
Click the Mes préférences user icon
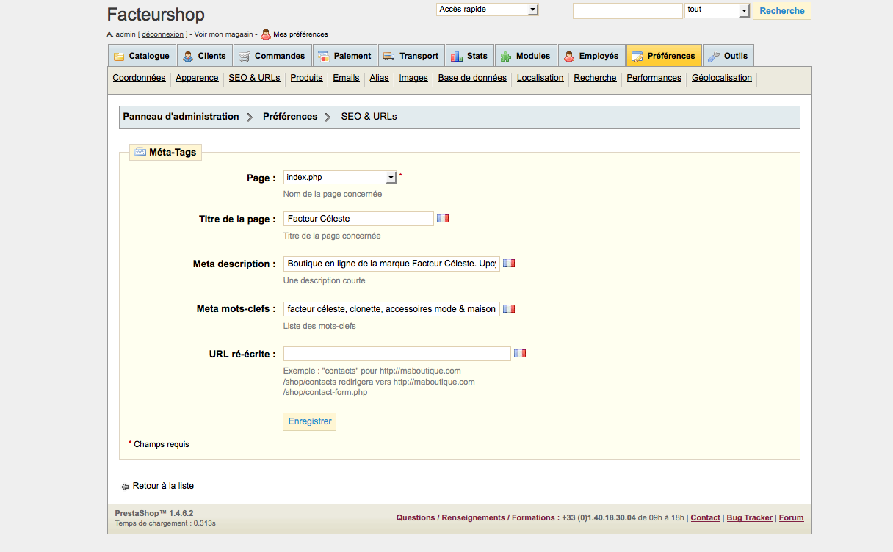coord(266,34)
